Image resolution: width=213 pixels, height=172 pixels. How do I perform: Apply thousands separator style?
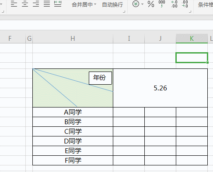[162, 4]
